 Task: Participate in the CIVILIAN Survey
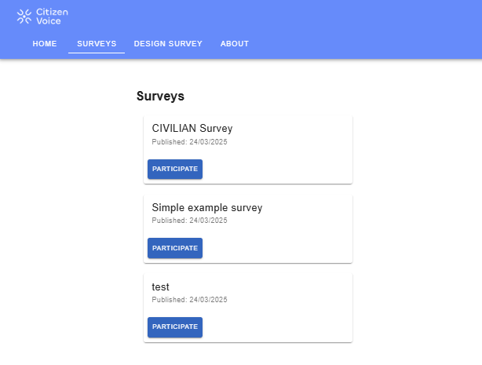click(x=175, y=170)
